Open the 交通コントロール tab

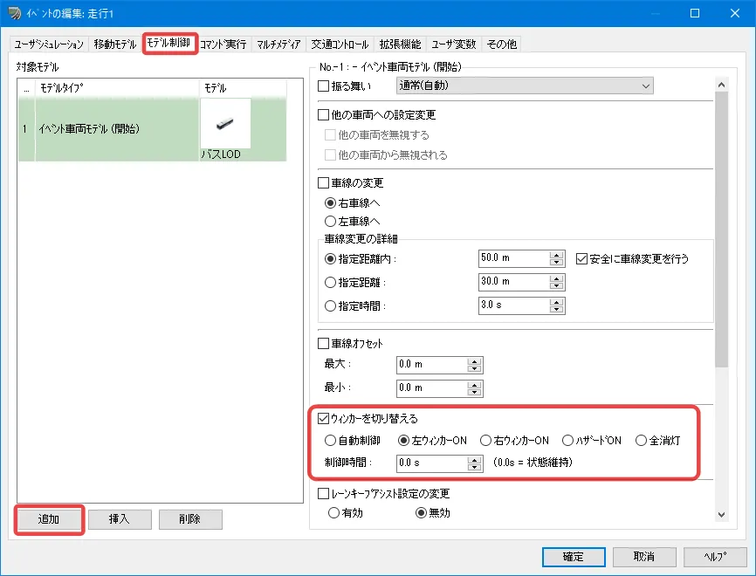(x=341, y=45)
